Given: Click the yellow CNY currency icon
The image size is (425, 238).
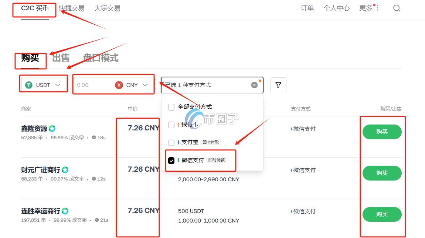Looking at the screenshot, I should [119, 84].
